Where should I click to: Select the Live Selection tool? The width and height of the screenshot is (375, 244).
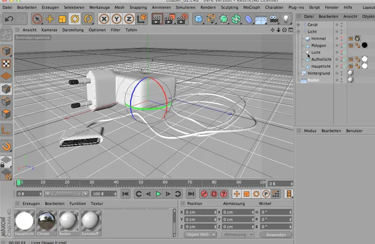click(x=37, y=19)
